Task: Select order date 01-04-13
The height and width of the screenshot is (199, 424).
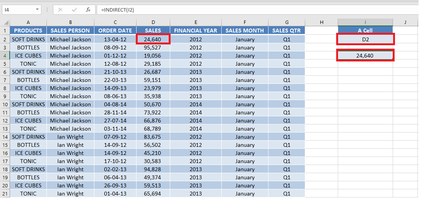Action: 115,193
